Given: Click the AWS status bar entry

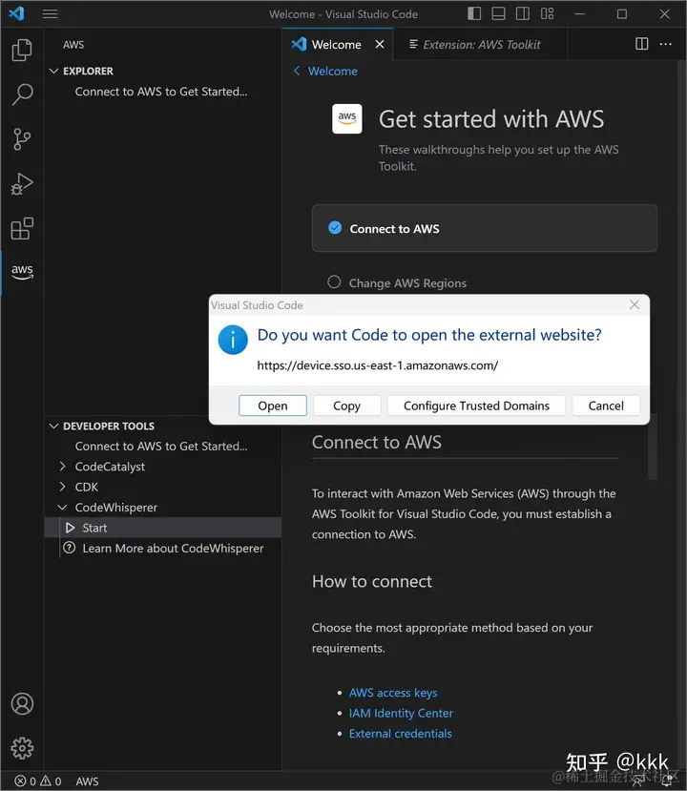Looking at the screenshot, I should click(87, 781).
